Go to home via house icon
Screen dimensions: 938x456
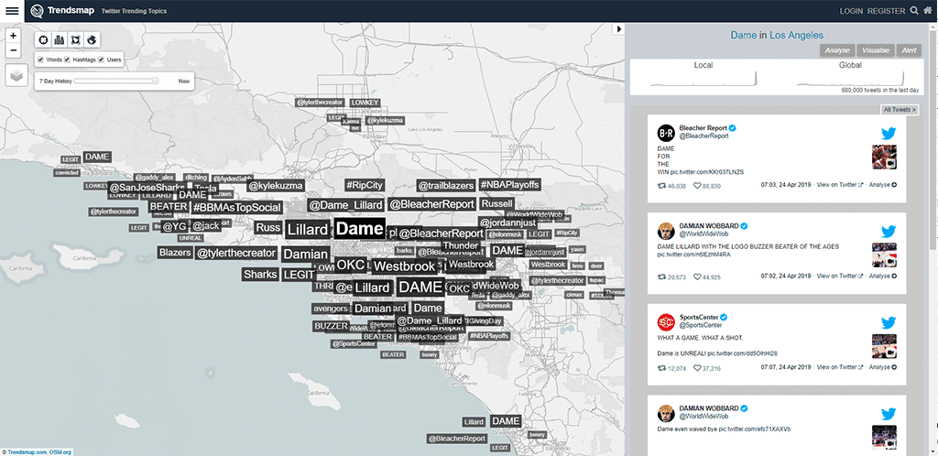[x=928, y=11]
